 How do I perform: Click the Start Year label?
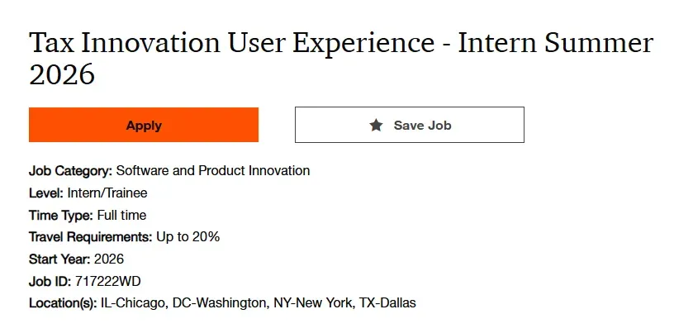[x=59, y=259]
